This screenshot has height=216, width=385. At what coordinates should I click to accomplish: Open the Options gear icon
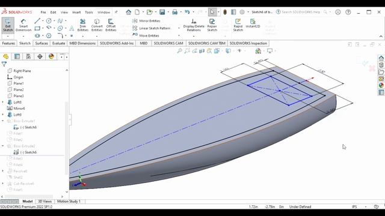coord(242,12)
